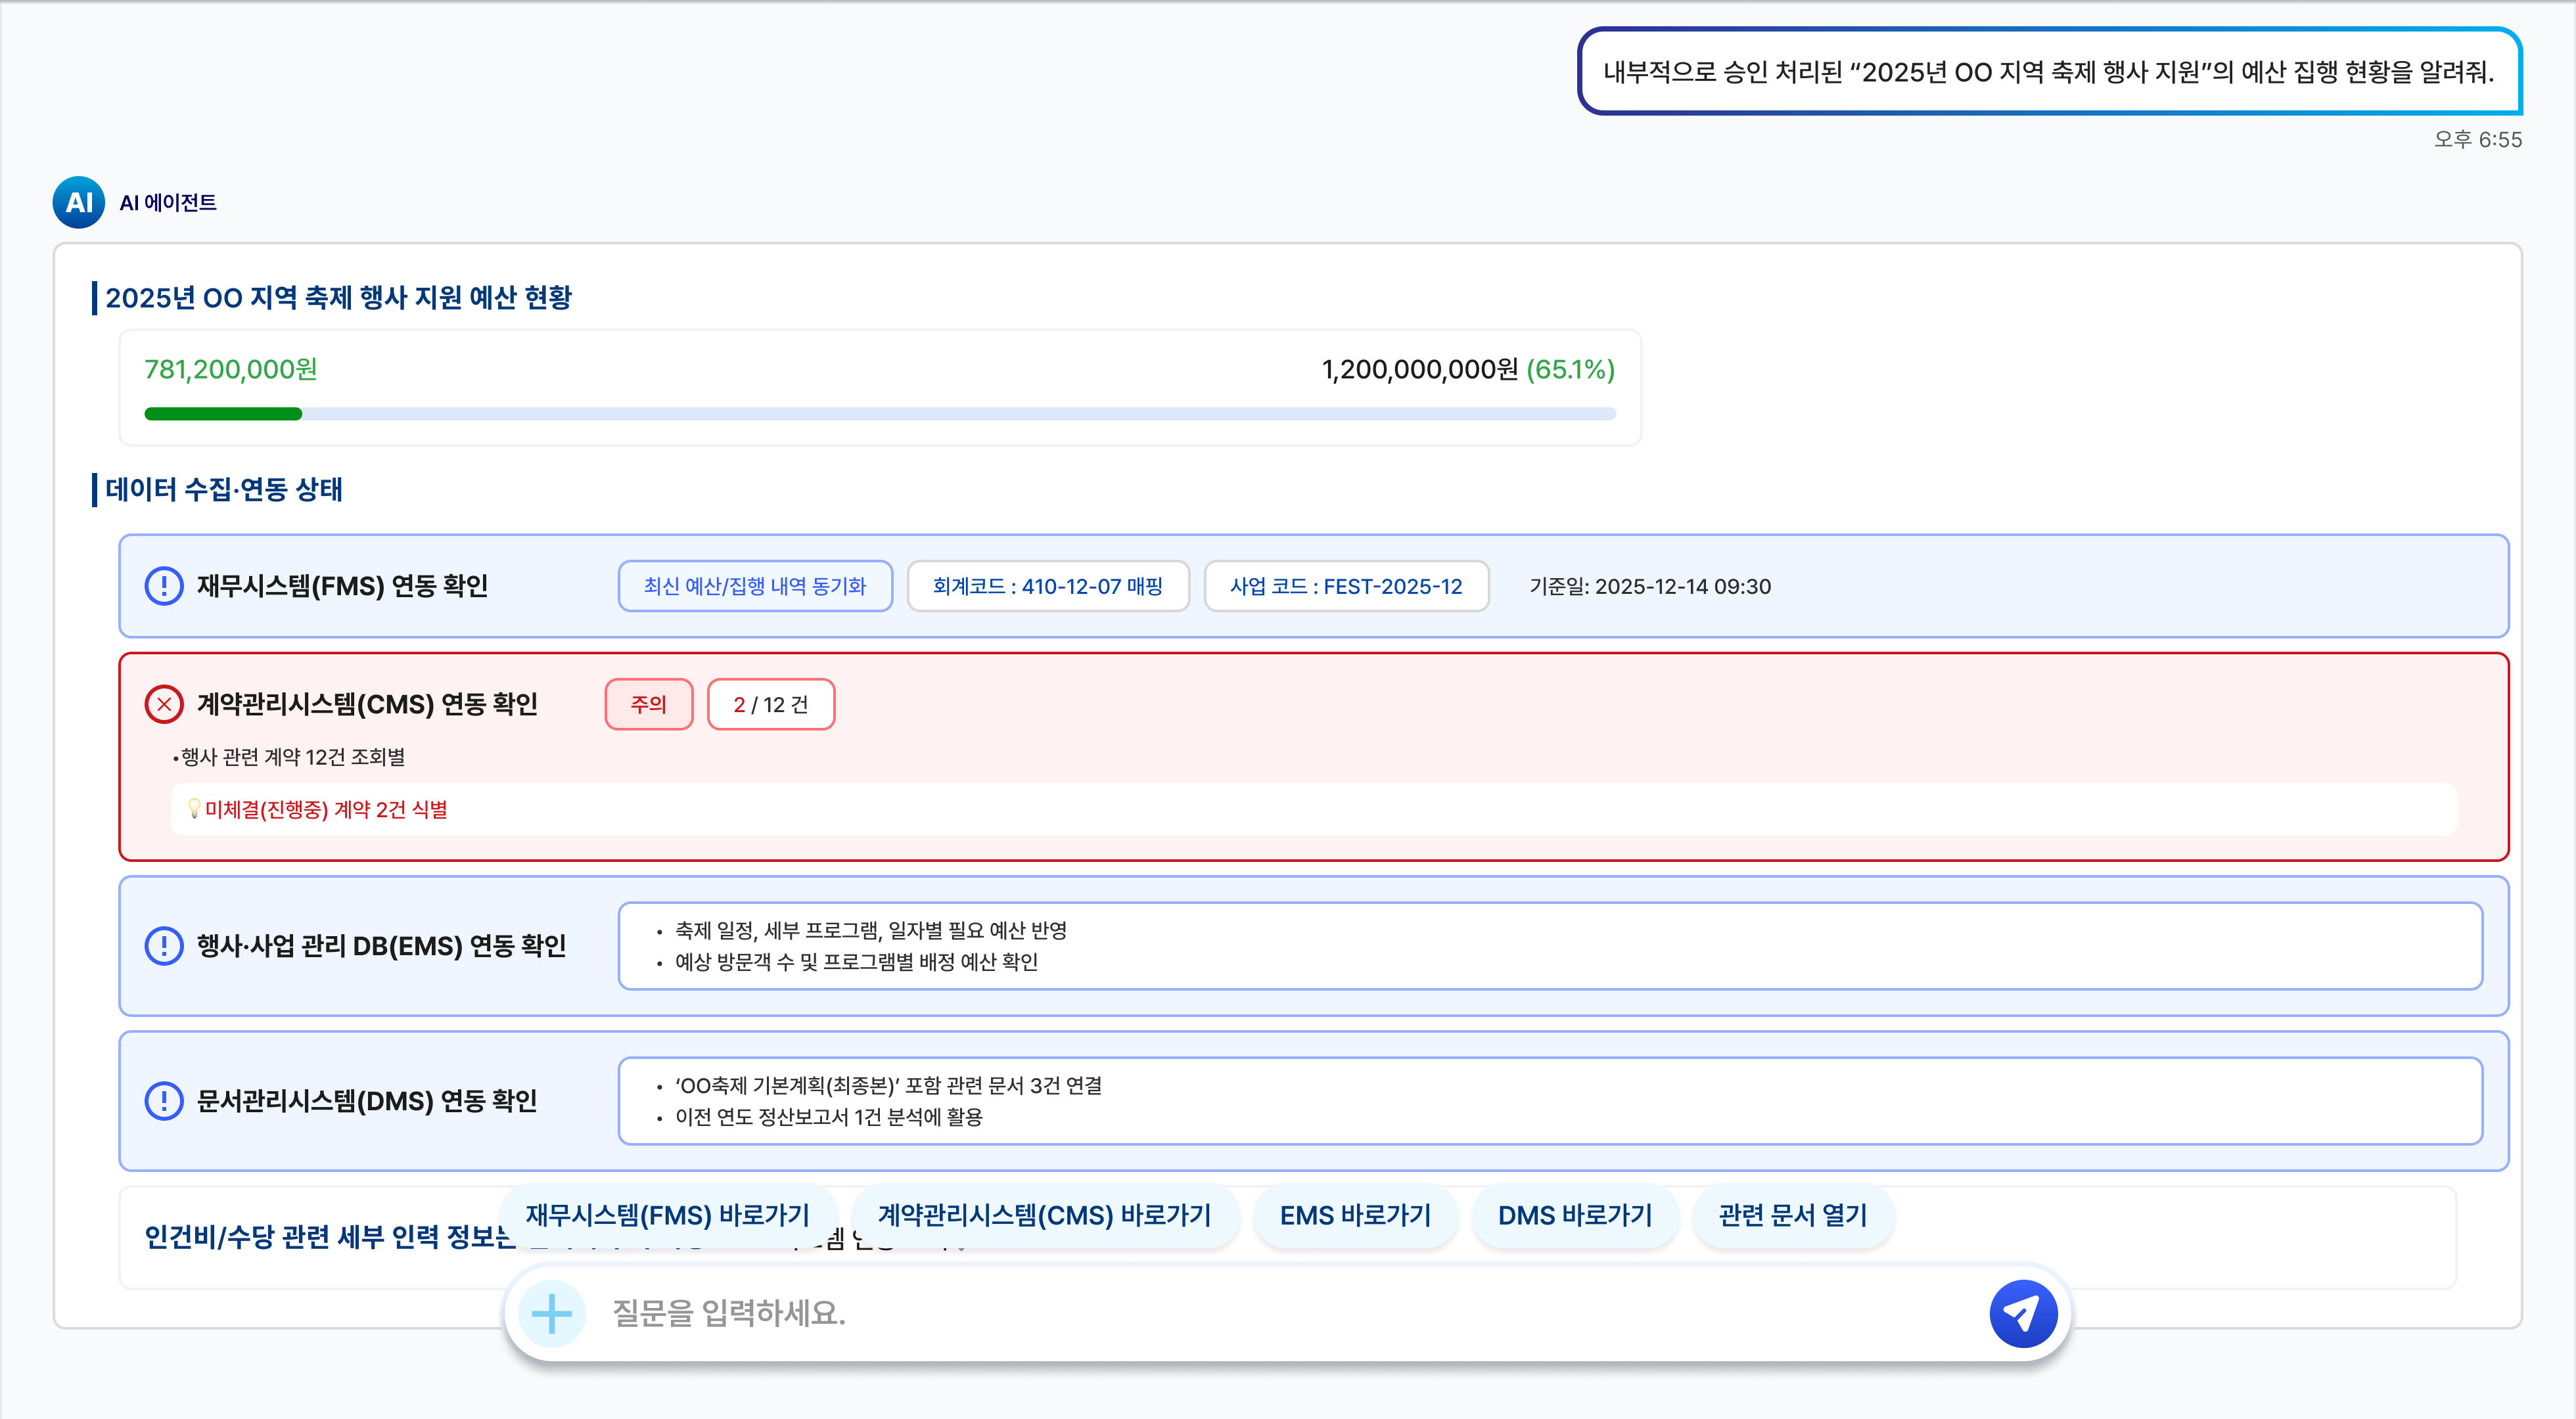Image resolution: width=2576 pixels, height=1419 pixels.
Task: Send the message with paper plane button
Action: pos(2023,1313)
